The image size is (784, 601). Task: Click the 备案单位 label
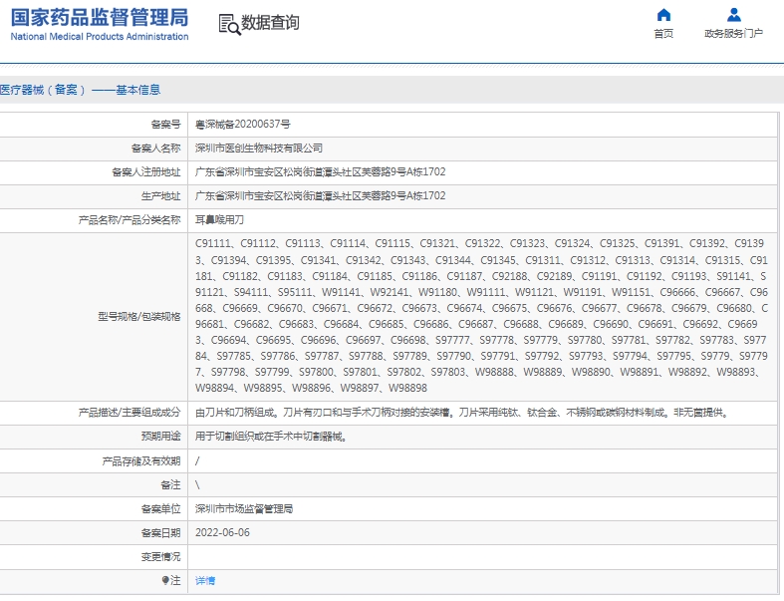point(160,509)
